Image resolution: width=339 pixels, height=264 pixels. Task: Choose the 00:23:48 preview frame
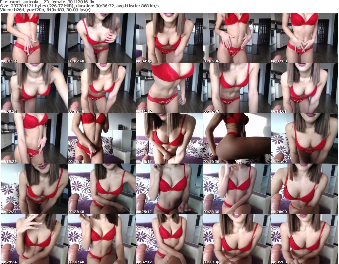click(102, 189)
